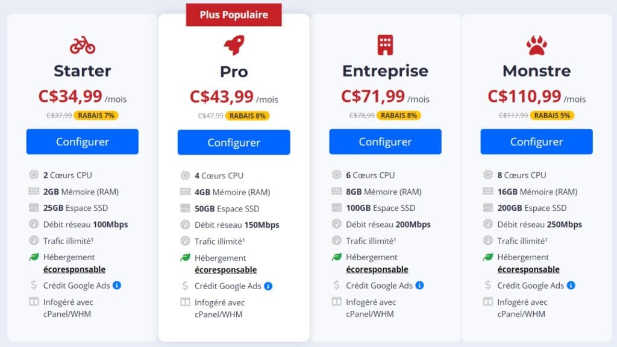Open the écoresponsable link under Starter
The width and height of the screenshot is (617, 347).
pyautogui.click(x=74, y=269)
